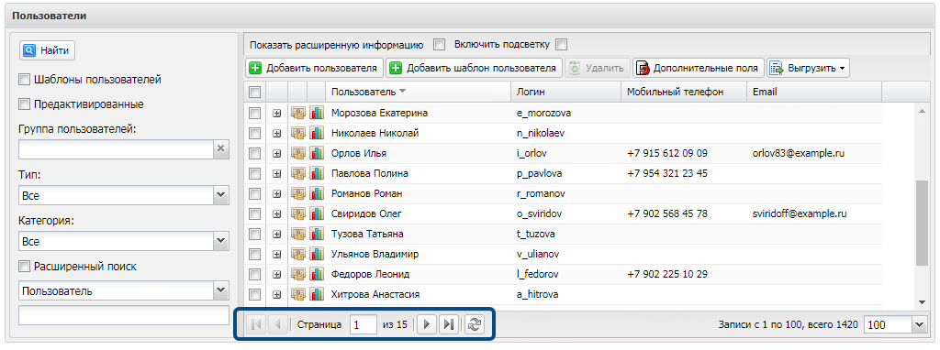Expand the Павлова Полина row
Screen dimensions: 940x350
[x=276, y=173]
